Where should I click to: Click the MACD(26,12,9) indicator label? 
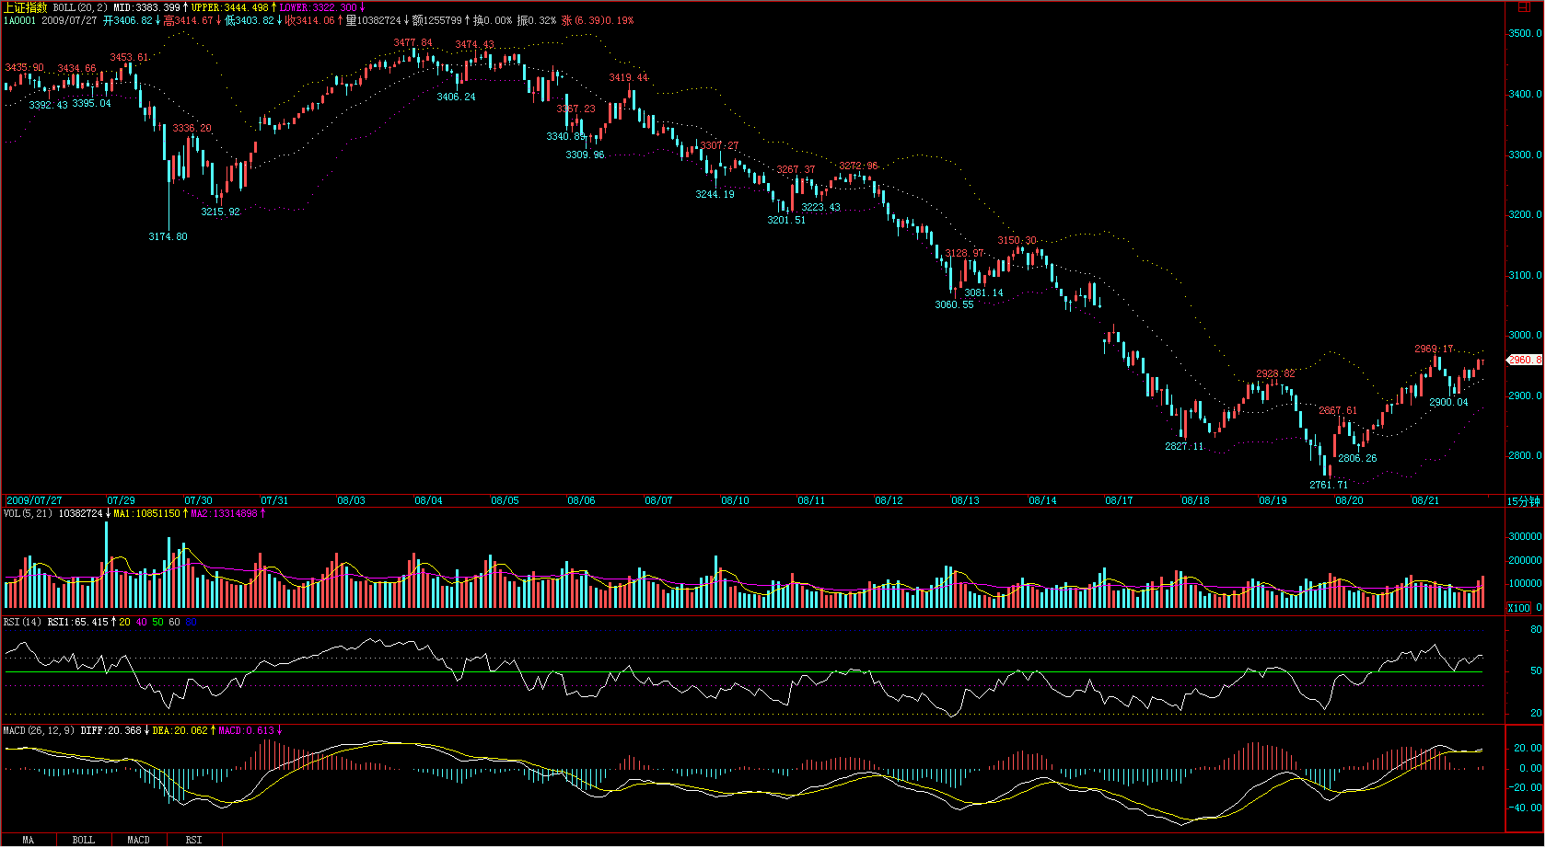pos(40,730)
